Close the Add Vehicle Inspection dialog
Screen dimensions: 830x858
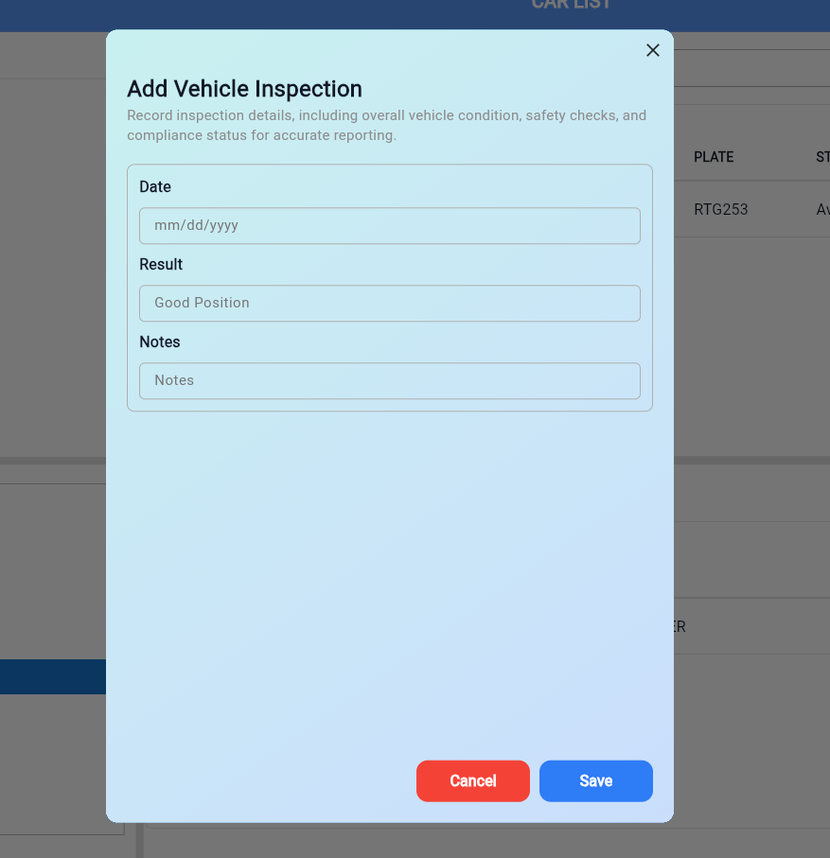coord(652,51)
